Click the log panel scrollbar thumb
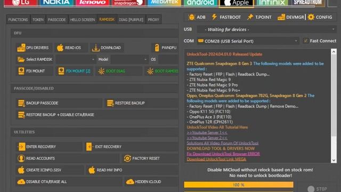The height and width of the screenshot is (192, 341). point(334,95)
